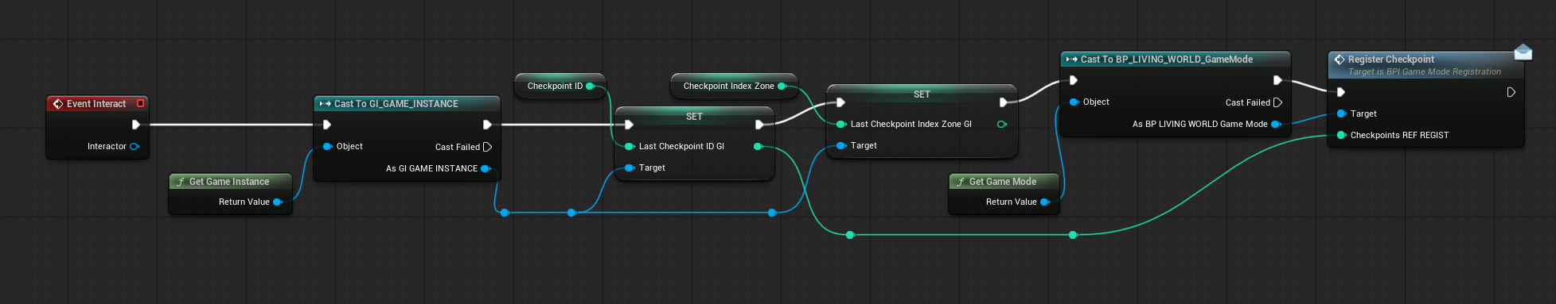
Task: Click Register Checkpoint input exec pin
Action: coord(1341,92)
